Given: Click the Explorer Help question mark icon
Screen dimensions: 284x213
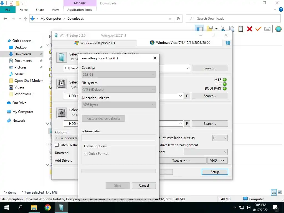Looking at the screenshot, I should click(281, 10).
